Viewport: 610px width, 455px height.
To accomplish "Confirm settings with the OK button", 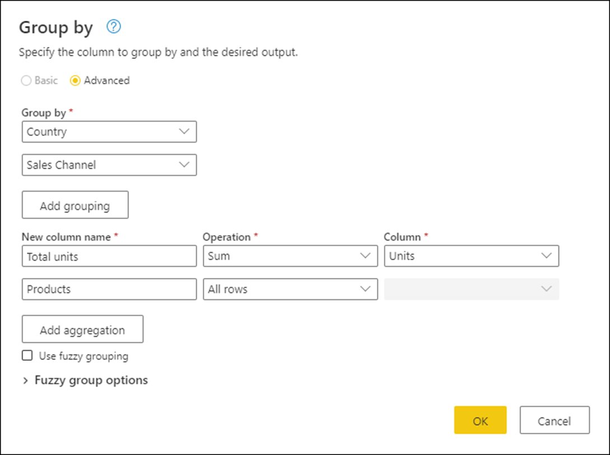I will (480, 420).
